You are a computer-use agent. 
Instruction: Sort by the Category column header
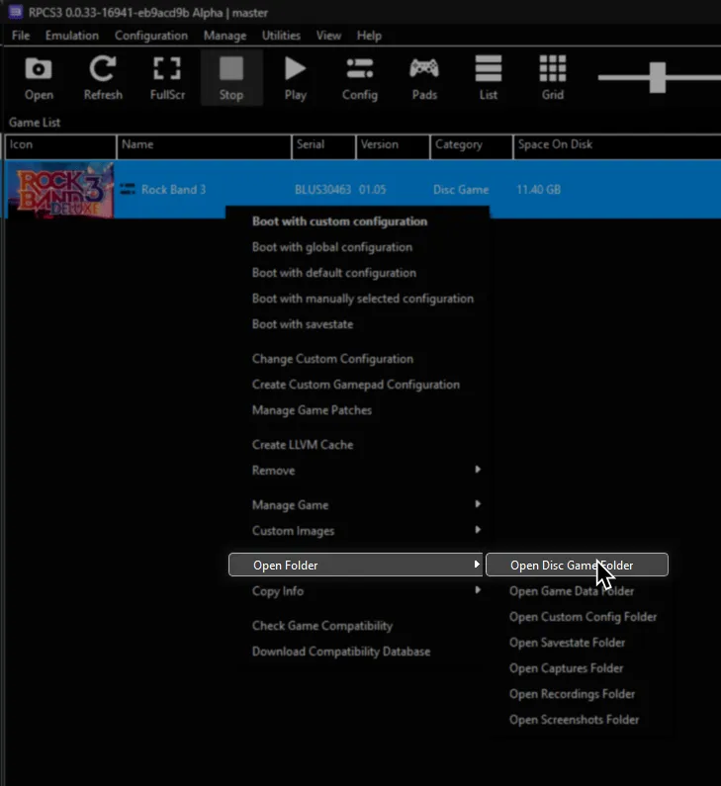click(x=472, y=146)
